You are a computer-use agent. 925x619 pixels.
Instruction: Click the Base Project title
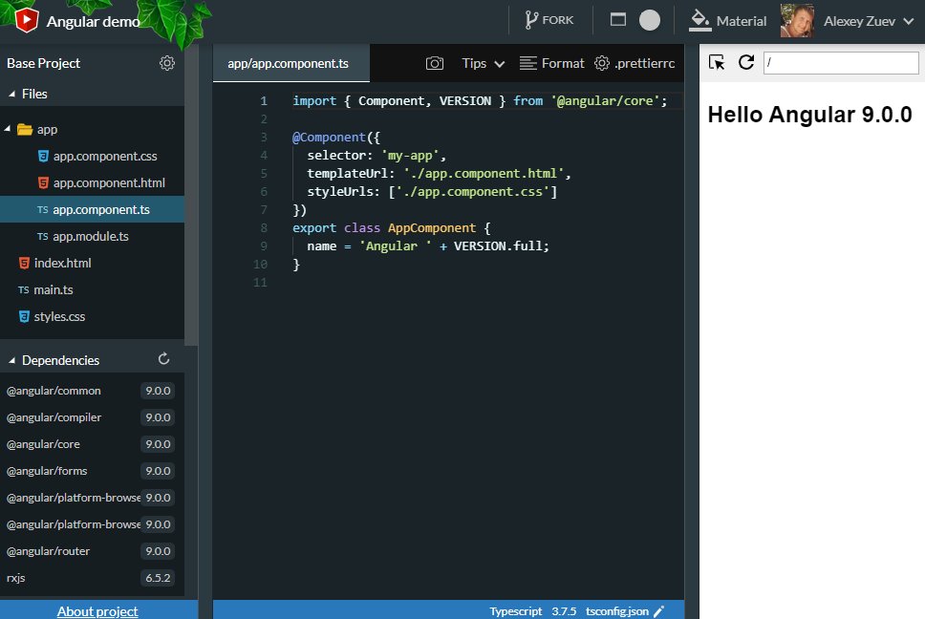(43, 63)
